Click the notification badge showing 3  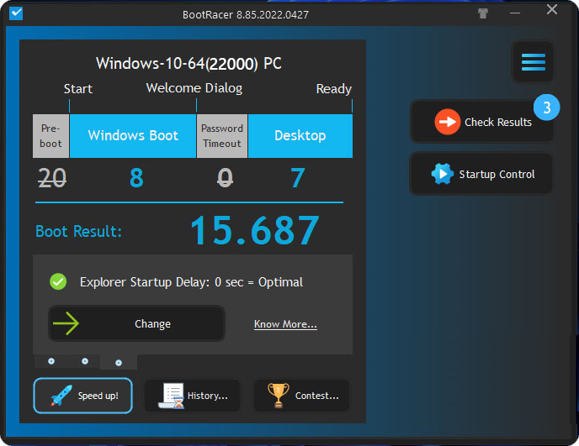546,108
